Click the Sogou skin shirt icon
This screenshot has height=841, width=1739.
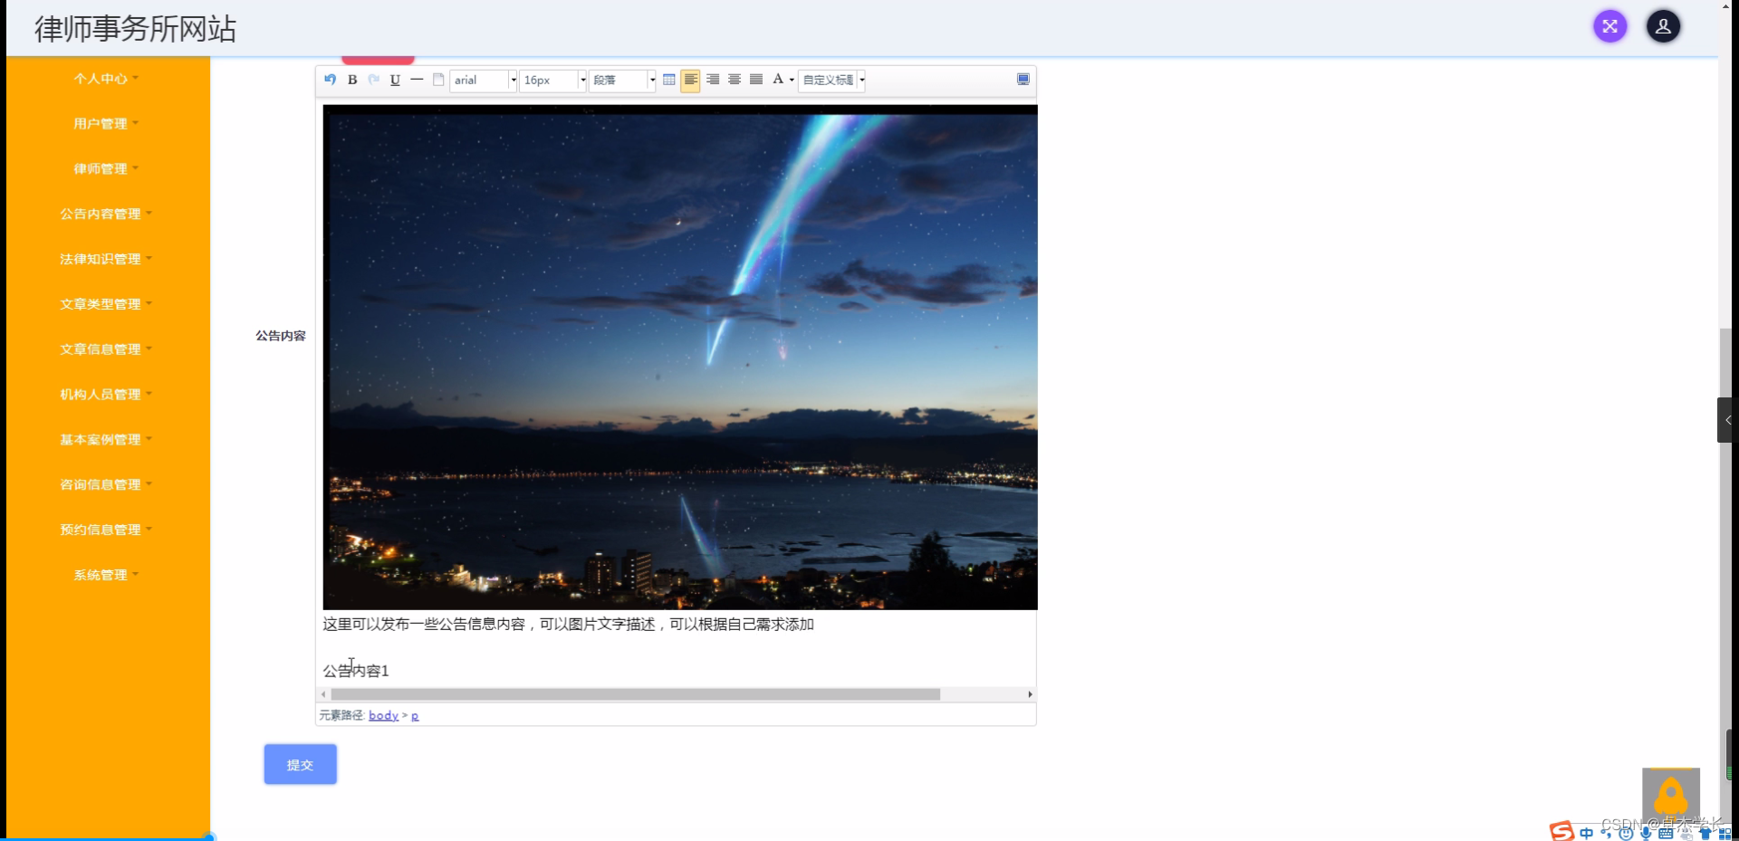(1705, 834)
